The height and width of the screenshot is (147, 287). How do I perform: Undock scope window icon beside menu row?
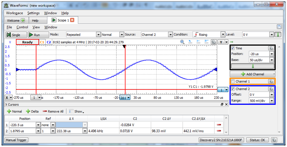279,27
